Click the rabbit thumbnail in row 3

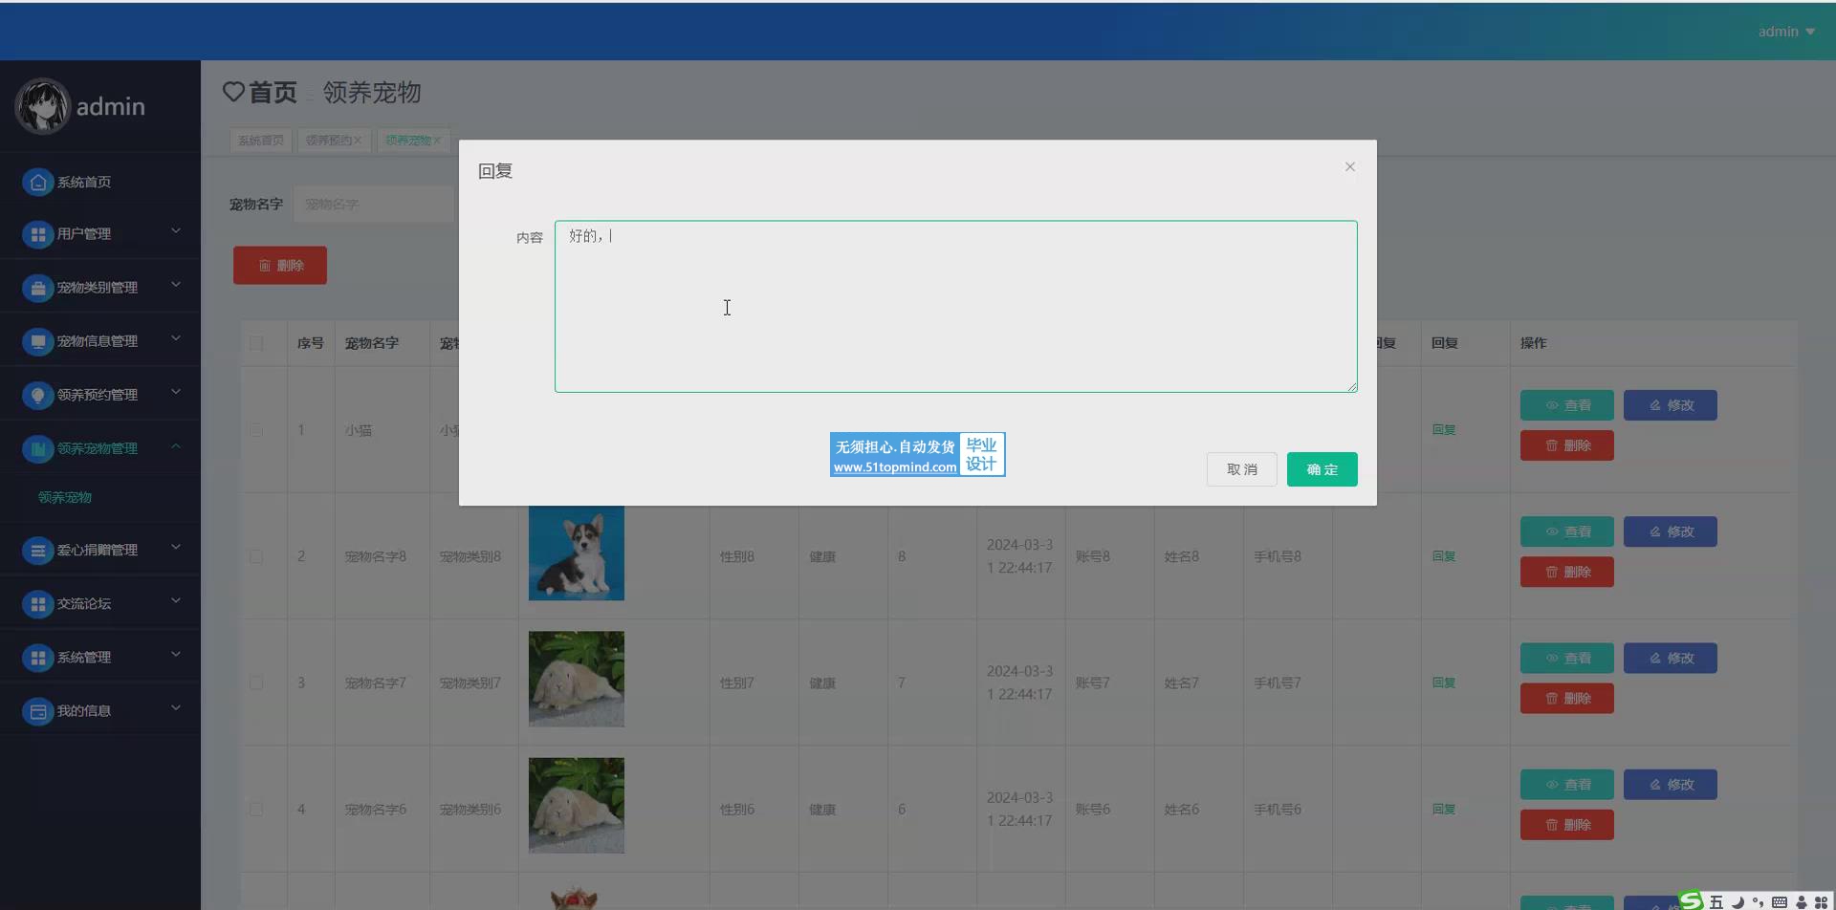coord(577,679)
